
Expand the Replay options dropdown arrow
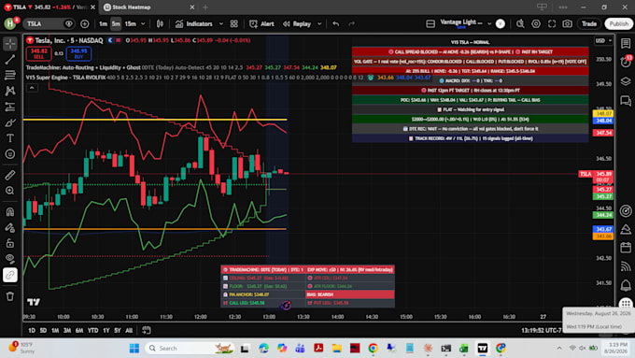[x=319, y=24]
